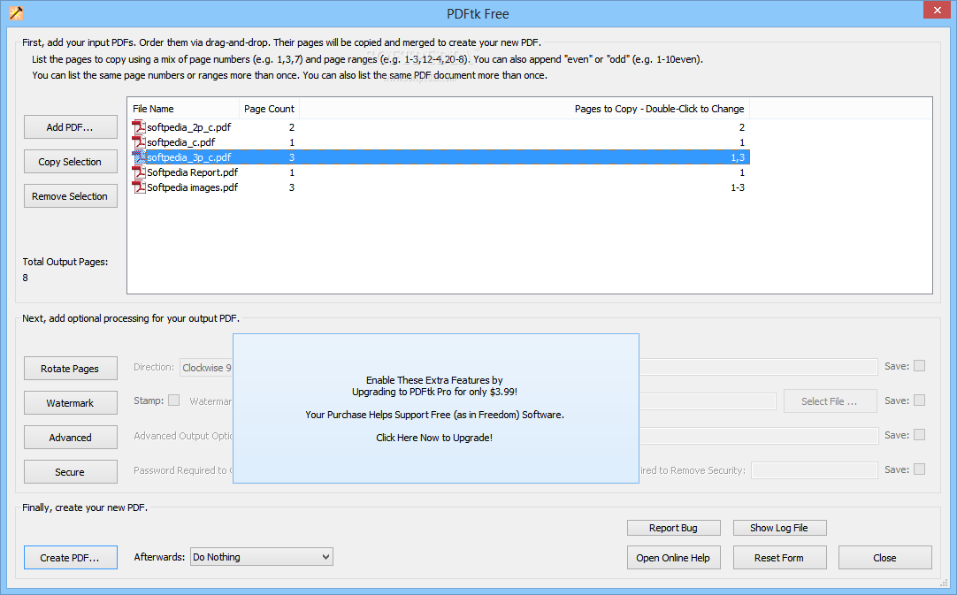Open the Afterwards 'Do Nothing' dropdown
Viewport: 957px width, 595px height.
(x=261, y=557)
